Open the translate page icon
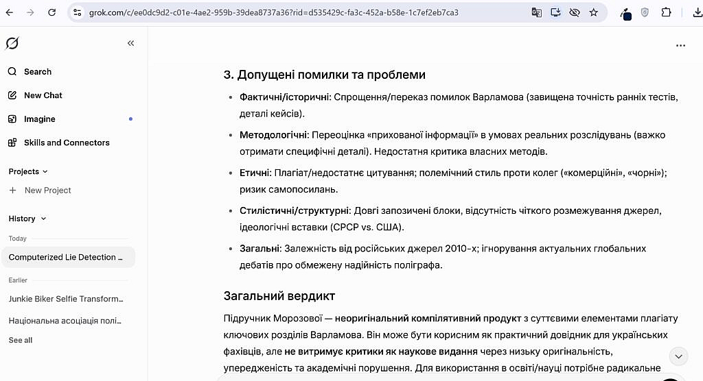This screenshot has width=703, height=381. click(x=537, y=12)
